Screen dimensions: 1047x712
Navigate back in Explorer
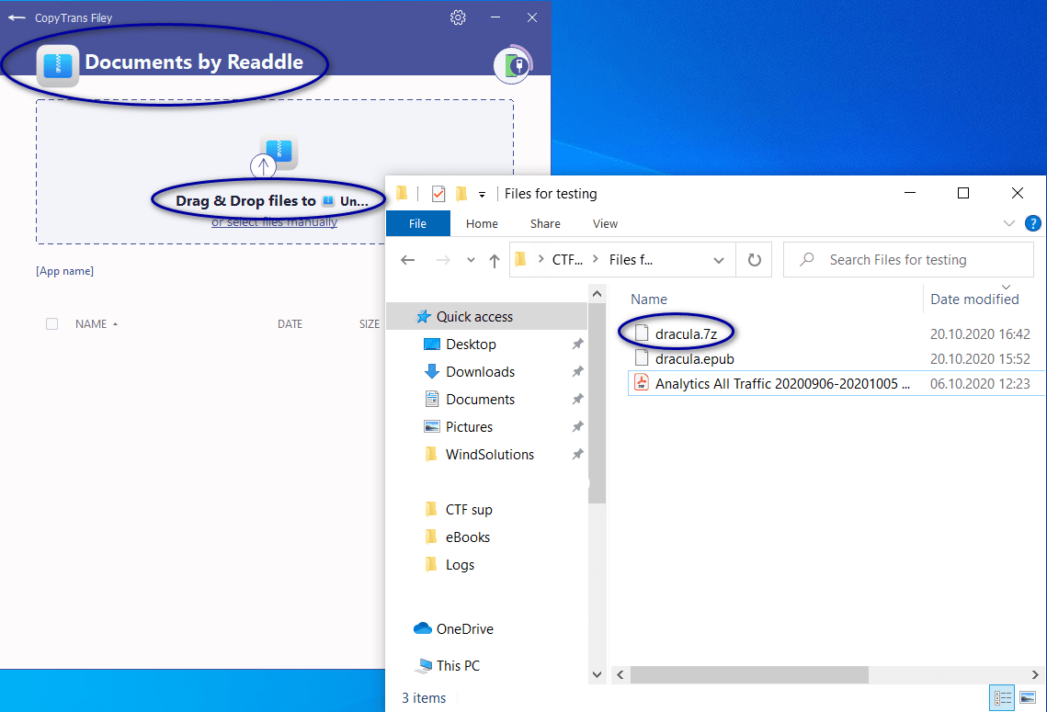pyautogui.click(x=408, y=260)
